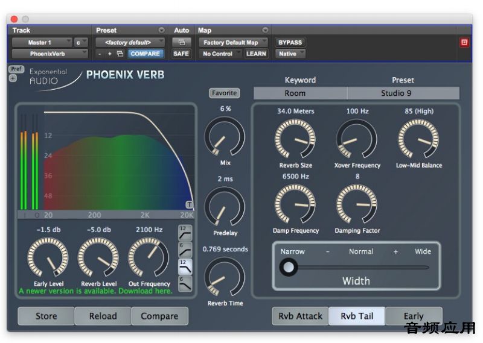The height and width of the screenshot is (343, 483).
Task: Click the bottom Compare button
Action: coord(159,316)
